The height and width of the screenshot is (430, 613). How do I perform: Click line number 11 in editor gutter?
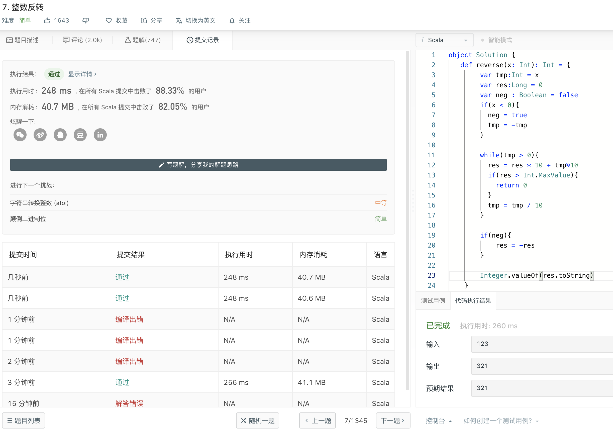pos(432,155)
